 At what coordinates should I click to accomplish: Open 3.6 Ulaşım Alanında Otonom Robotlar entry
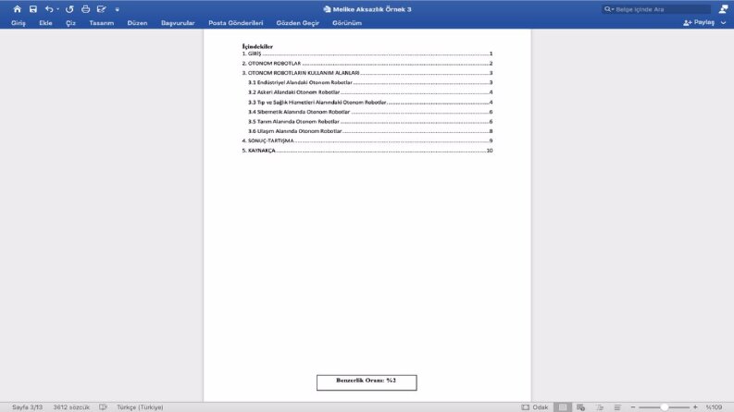[370, 131]
